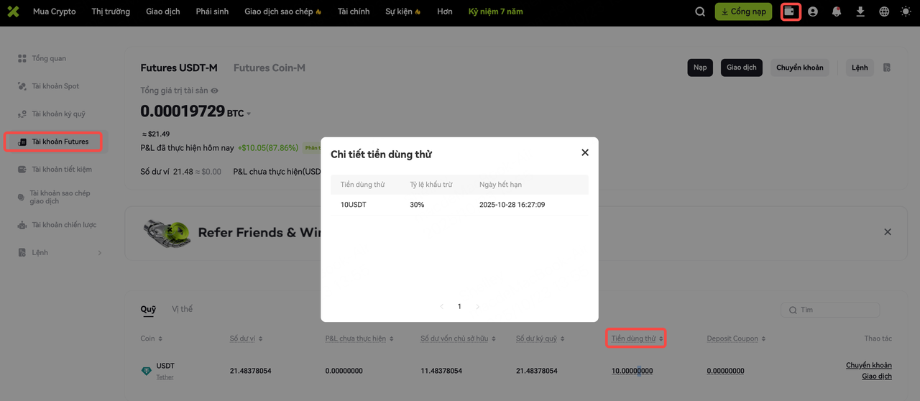Open Tài khoản Spot in sidebar

pos(55,86)
